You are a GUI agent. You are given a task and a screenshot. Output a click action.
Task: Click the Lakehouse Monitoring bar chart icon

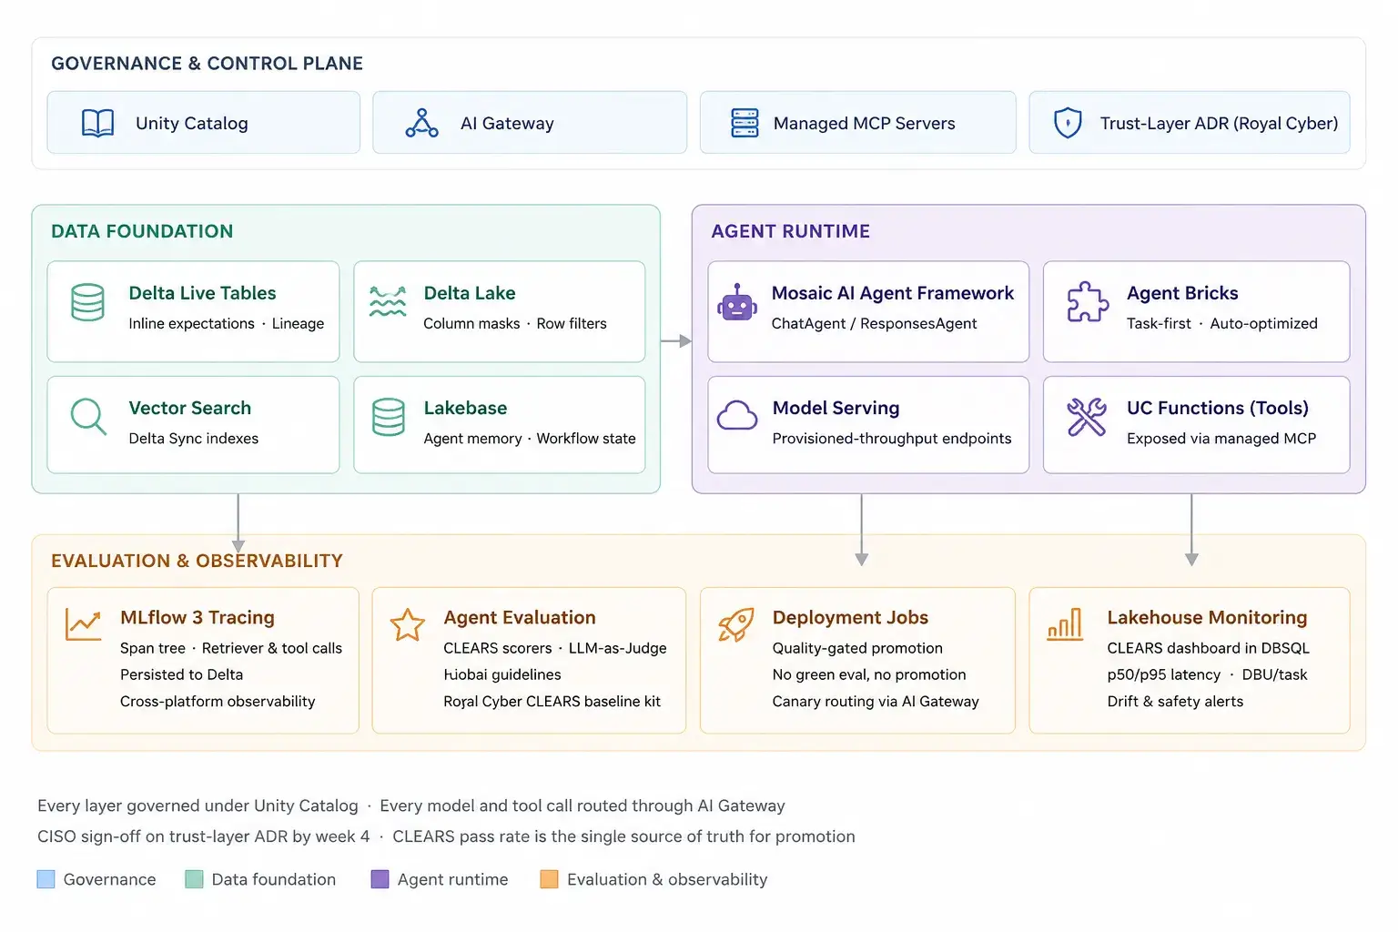pos(1065,624)
